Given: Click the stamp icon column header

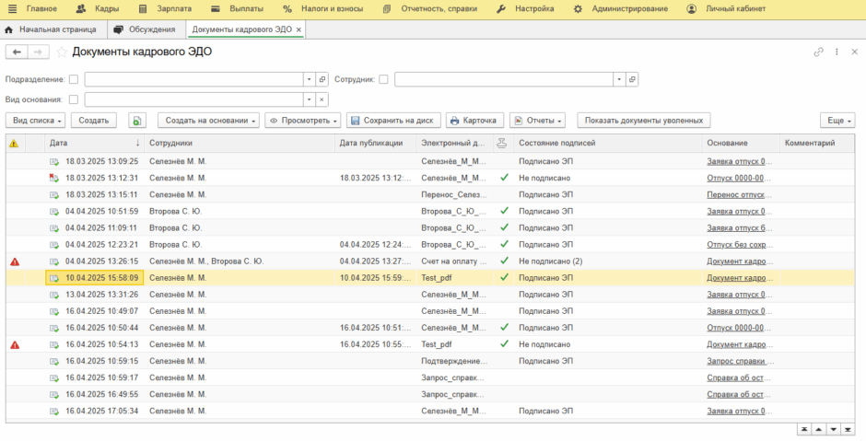Looking at the screenshot, I should click(501, 143).
